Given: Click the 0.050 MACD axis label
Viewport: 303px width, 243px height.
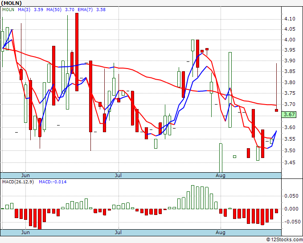Looking at the screenshot, I should coord(291,196).
